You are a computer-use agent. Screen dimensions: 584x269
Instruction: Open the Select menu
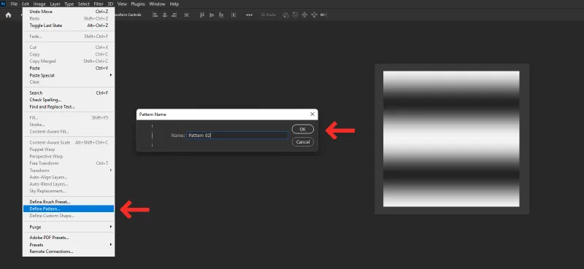(84, 4)
